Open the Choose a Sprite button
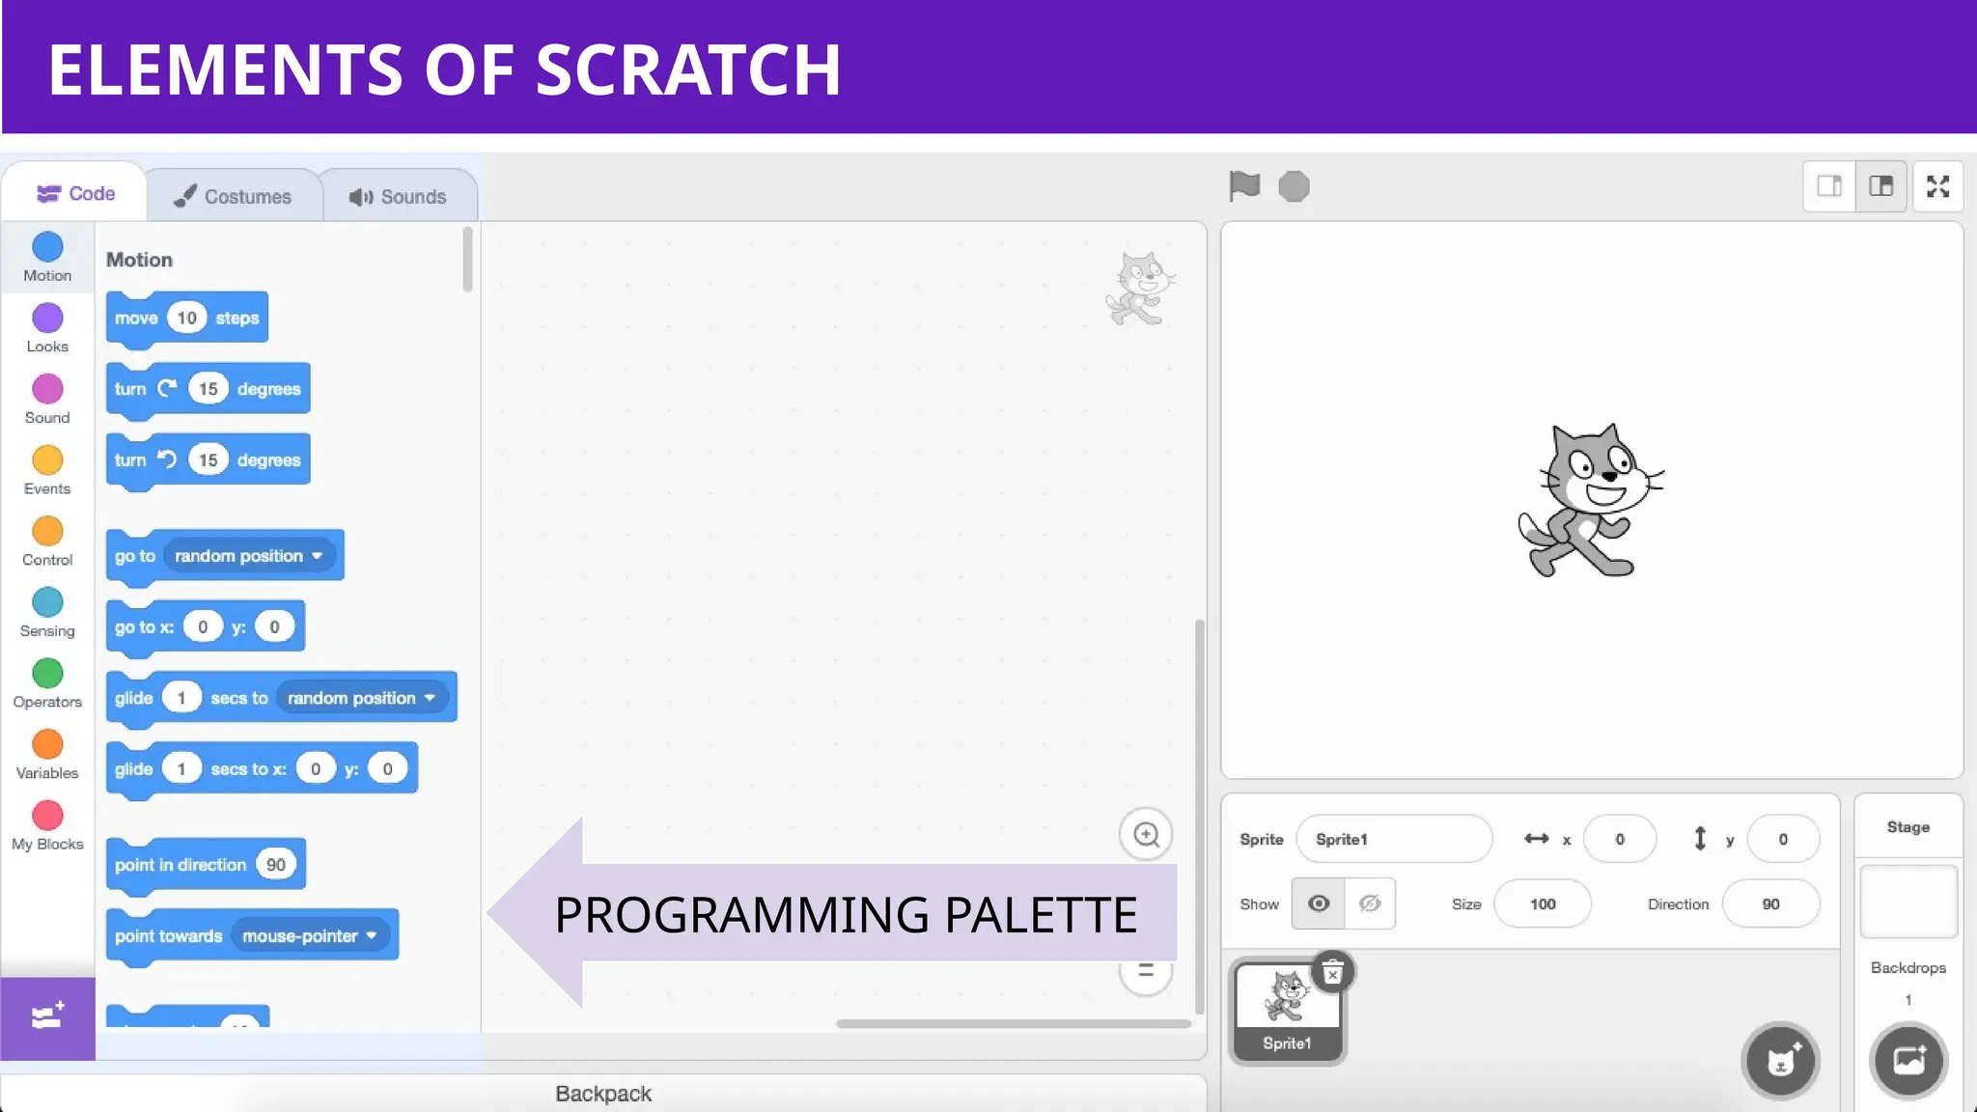Viewport: 1977px width, 1112px height. [x=1780, y=1061]
